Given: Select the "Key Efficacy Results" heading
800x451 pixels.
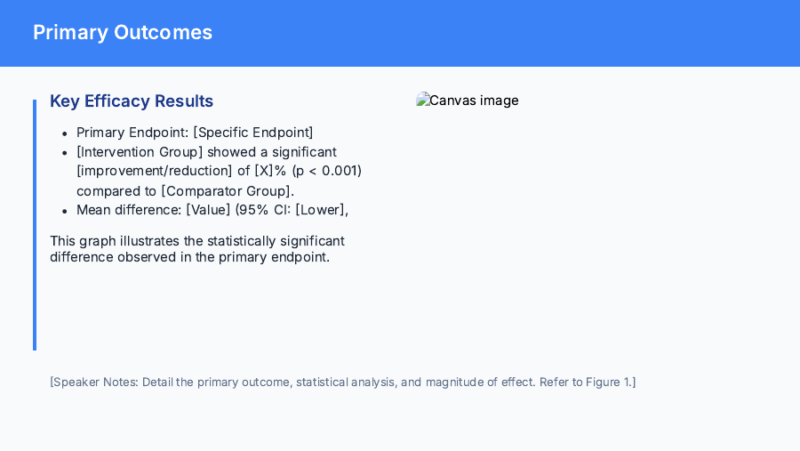Looking at the screenshot, I should click(132, 101).
